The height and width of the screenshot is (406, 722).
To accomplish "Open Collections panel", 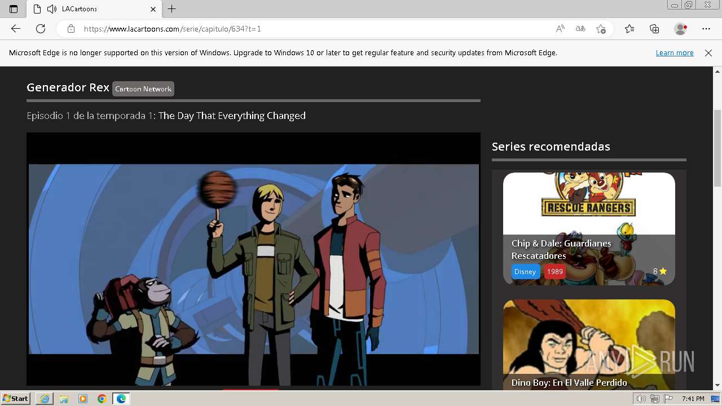I will [x=654, y=29].
